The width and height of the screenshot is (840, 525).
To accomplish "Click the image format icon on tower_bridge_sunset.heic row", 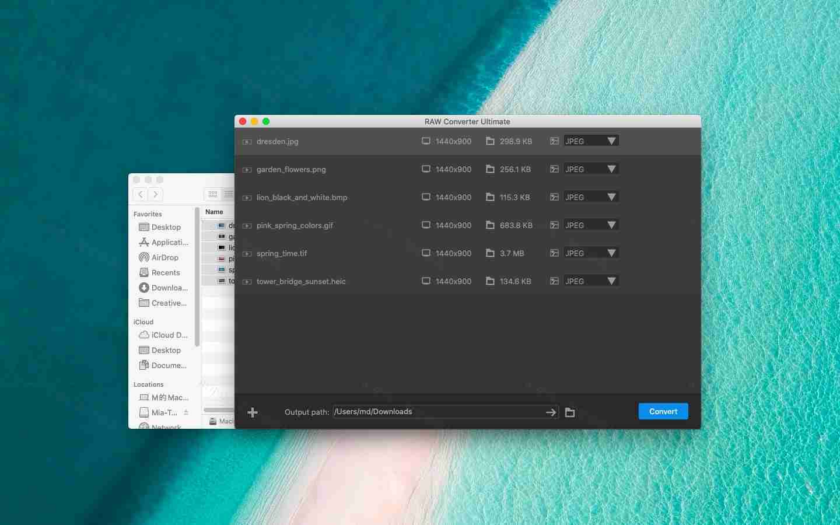I will click(x=554, y=281).
